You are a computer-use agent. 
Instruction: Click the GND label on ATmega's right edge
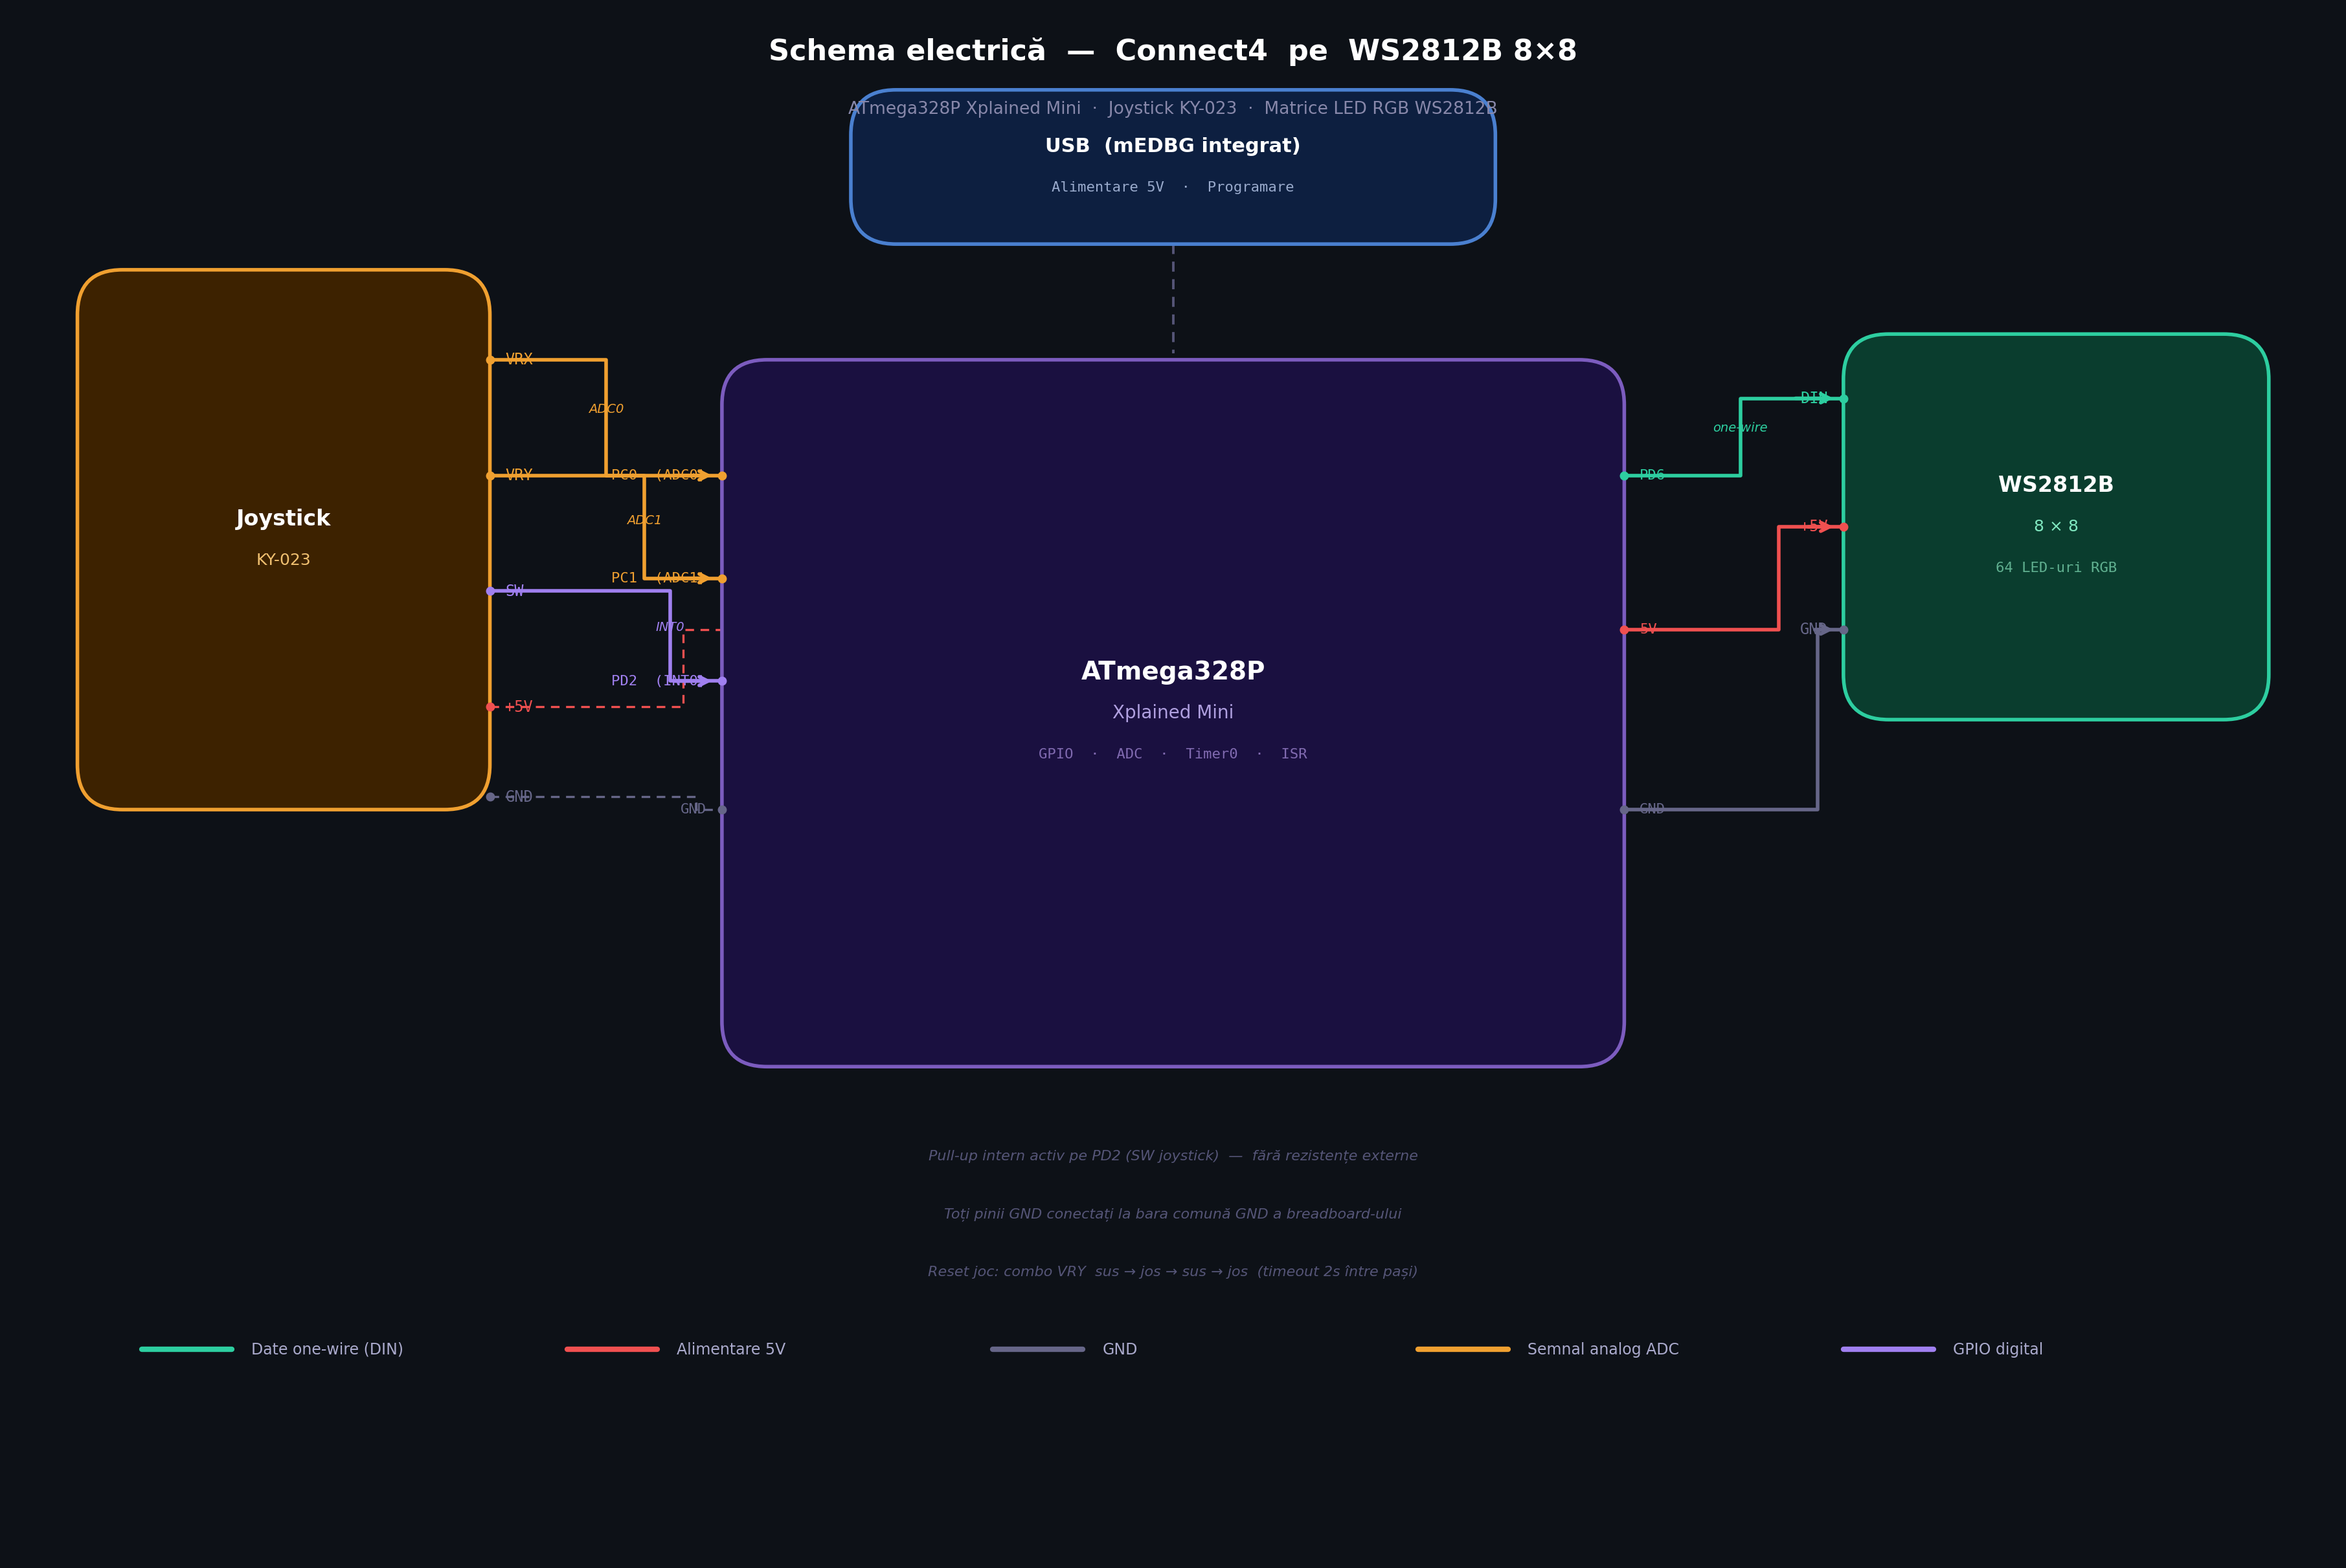pos(1652,809)
